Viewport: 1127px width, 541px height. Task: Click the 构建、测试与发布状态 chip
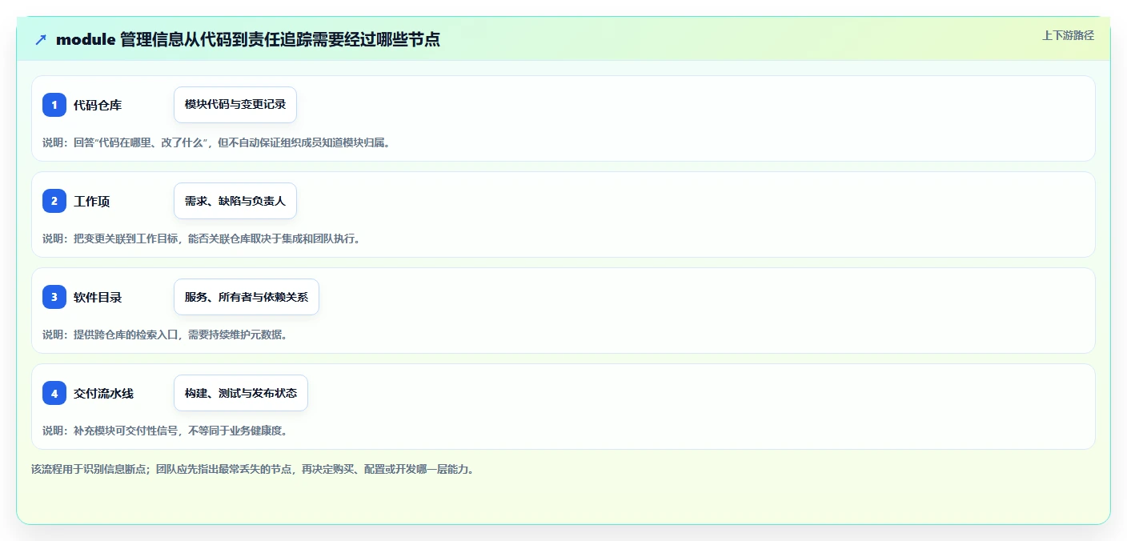click(241, 393)
